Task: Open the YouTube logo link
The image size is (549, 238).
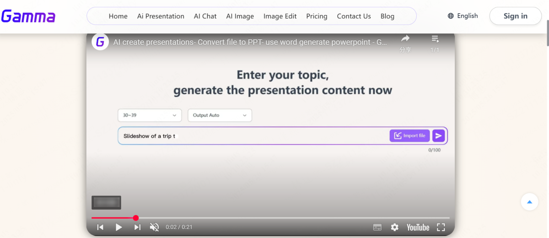Action: pos(418,227)
